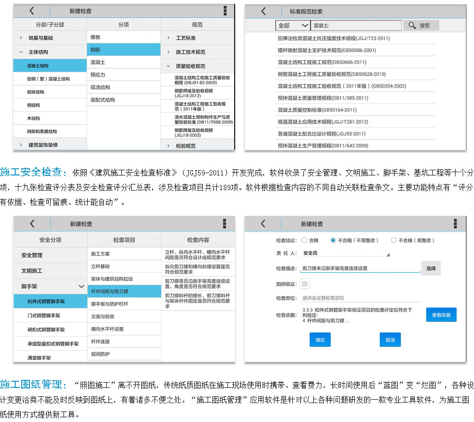The width and height of the screenshot is (474, 422).
Task: Open the 全部 category dropdown
Action: [292, 26]
